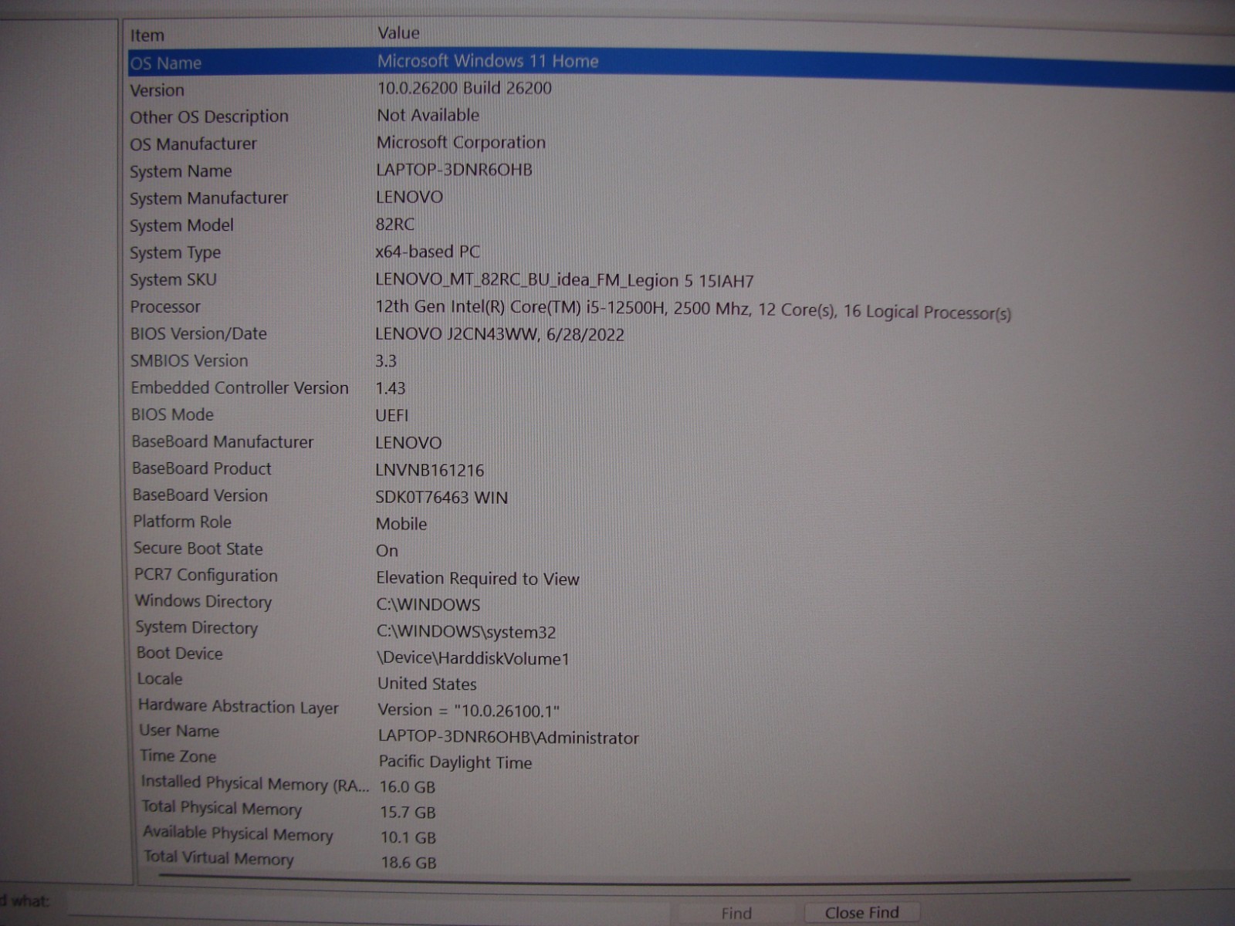Click the value Mobile
This screenshot has height=926, width=1235.
tap(401, 524)
